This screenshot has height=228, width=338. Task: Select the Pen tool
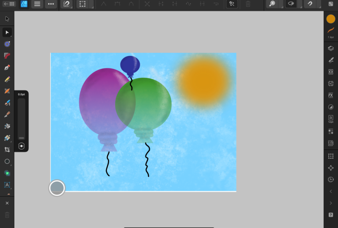[x=7, y=68]
